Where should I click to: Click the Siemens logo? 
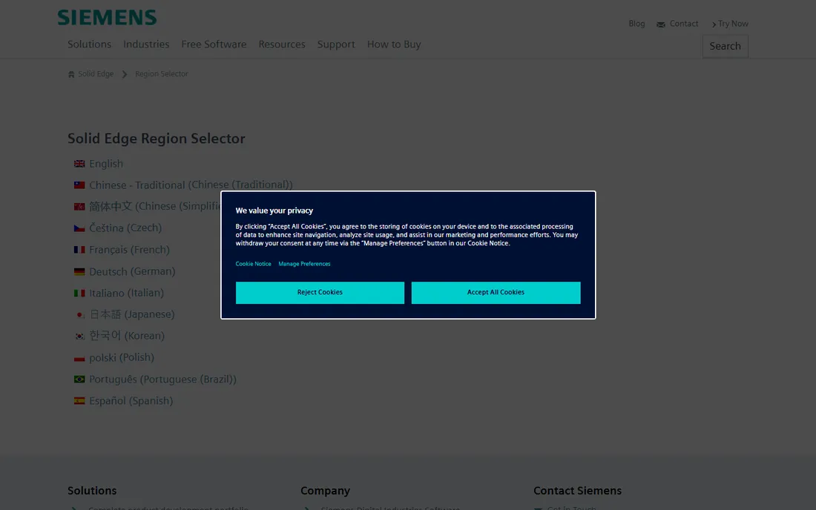(107, 17)
